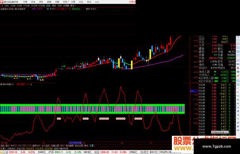
Task: Switch to 1分钟 period
Action: pyautogui.click(x=13, y=6)
